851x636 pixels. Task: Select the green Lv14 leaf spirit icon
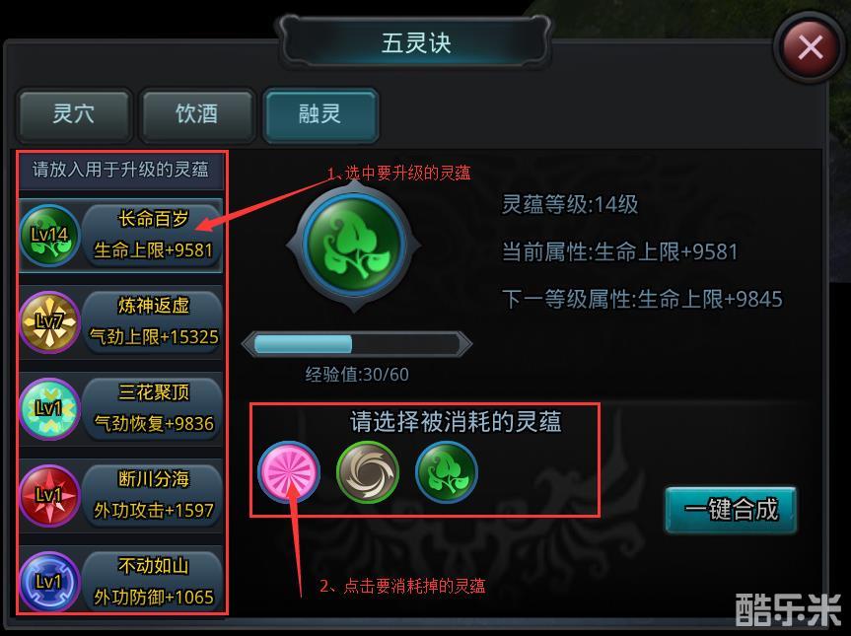pos(49,236)
